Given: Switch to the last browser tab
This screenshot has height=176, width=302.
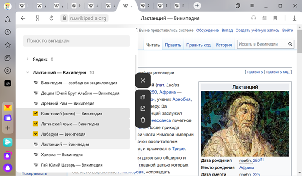Looking at the screenshot, I should point(179,6).
